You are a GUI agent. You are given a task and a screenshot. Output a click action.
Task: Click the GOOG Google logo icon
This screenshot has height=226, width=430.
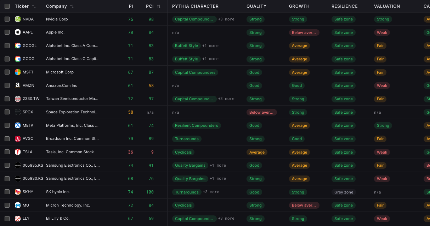(x=18, y=59)
